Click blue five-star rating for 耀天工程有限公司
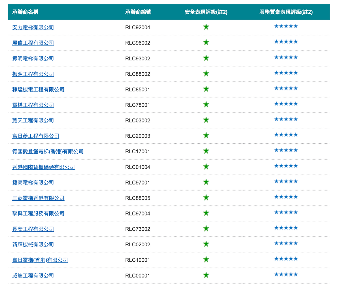The image size is (340, 286). click(x=286, y=119)
